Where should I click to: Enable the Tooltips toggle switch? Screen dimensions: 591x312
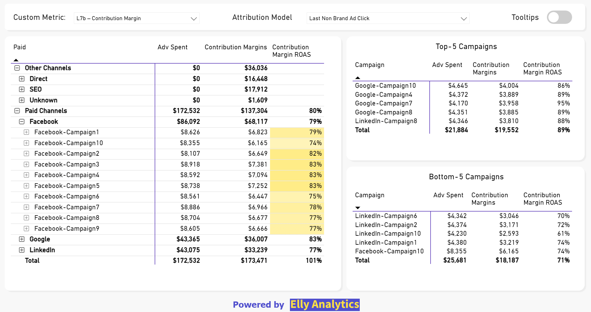(x=559, y=17)
